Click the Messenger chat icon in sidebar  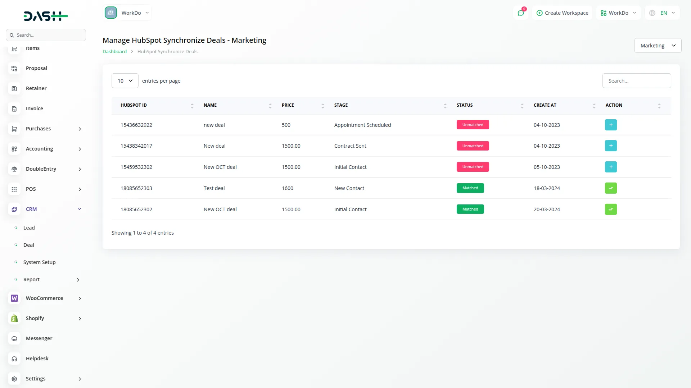tap(14, 338)
